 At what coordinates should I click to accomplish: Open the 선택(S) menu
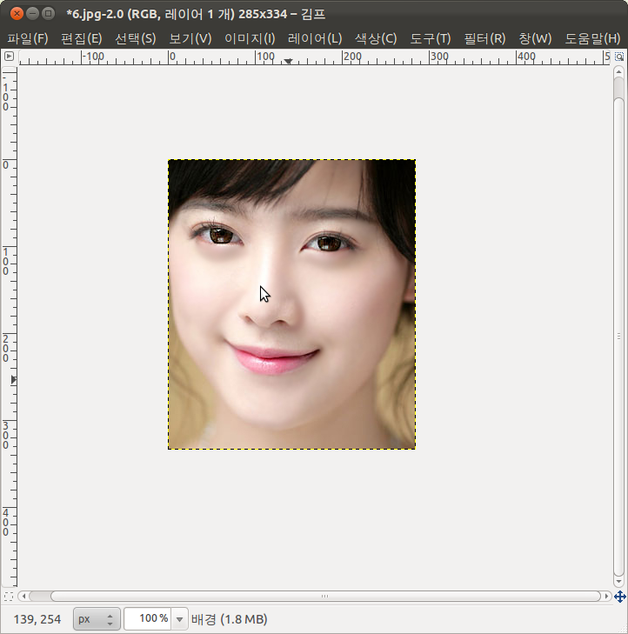(136, 39)
